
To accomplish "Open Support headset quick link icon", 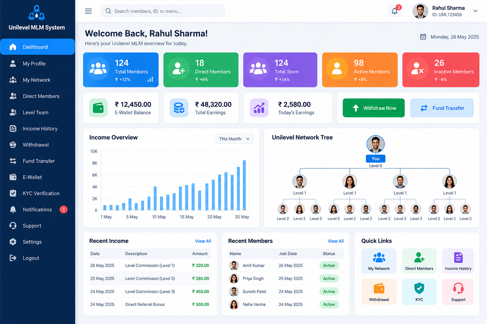I will pos(458,288).
